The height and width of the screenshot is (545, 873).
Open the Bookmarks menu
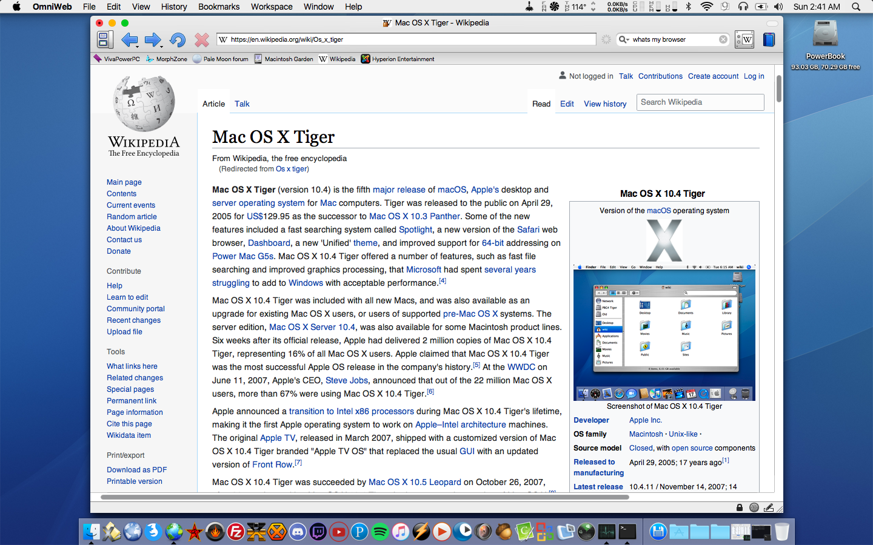[219, 7]
